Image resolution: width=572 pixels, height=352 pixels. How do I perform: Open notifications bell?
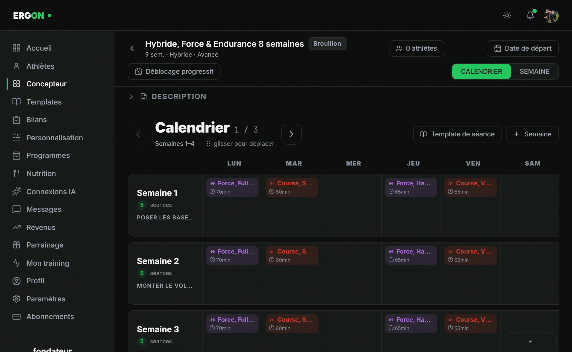(530, 15)
